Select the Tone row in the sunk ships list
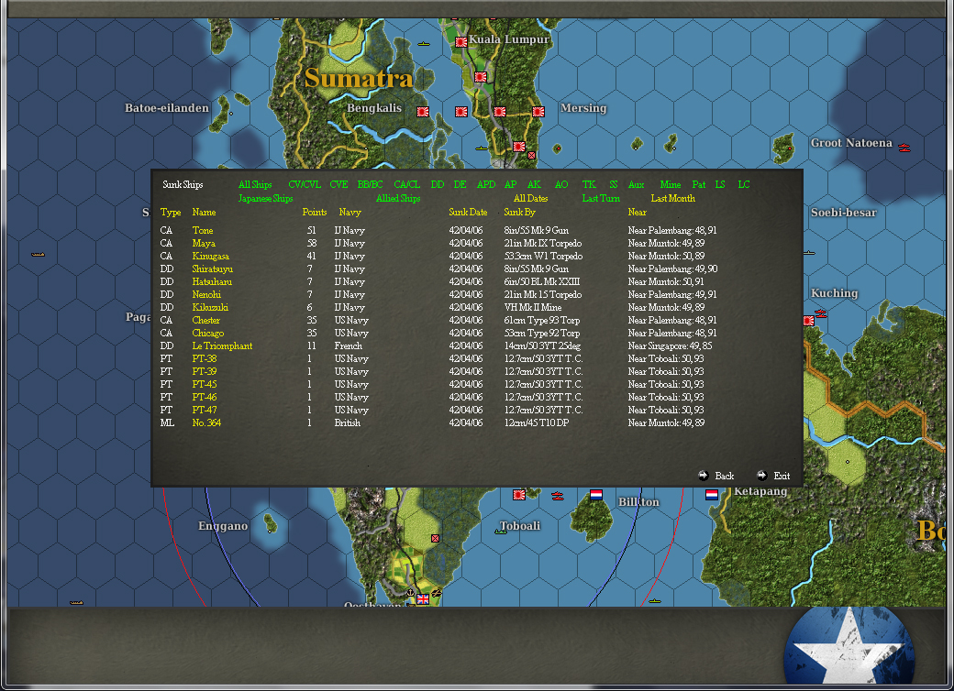Viewport: 954px width, 691px height. point(203,230)
